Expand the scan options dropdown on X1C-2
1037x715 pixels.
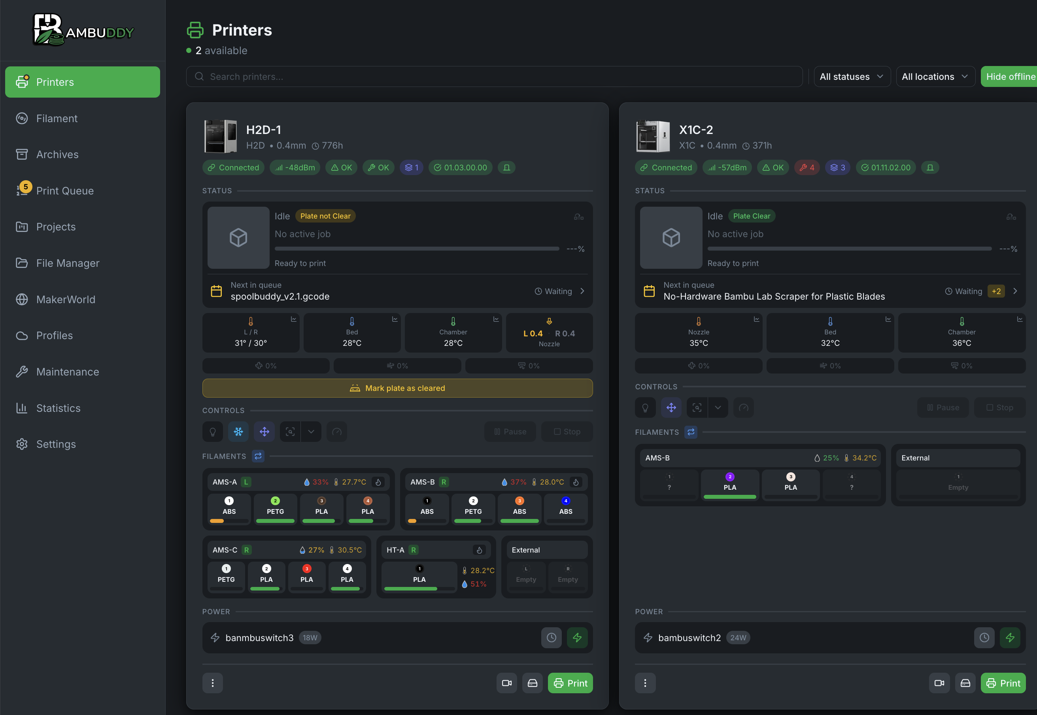(718, 407)
